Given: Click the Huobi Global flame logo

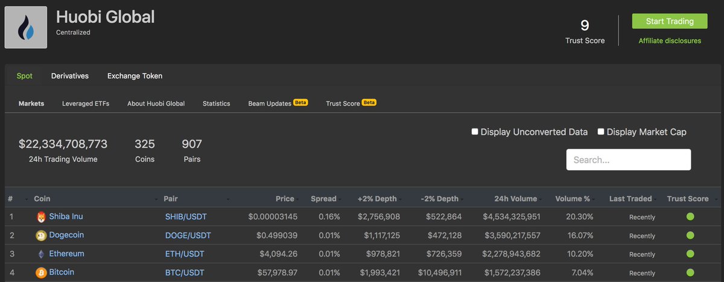Looking at the screenshot, I should (27, 26).
